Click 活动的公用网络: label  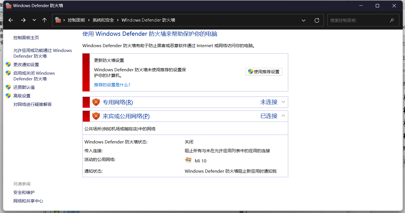coord(100,160)
